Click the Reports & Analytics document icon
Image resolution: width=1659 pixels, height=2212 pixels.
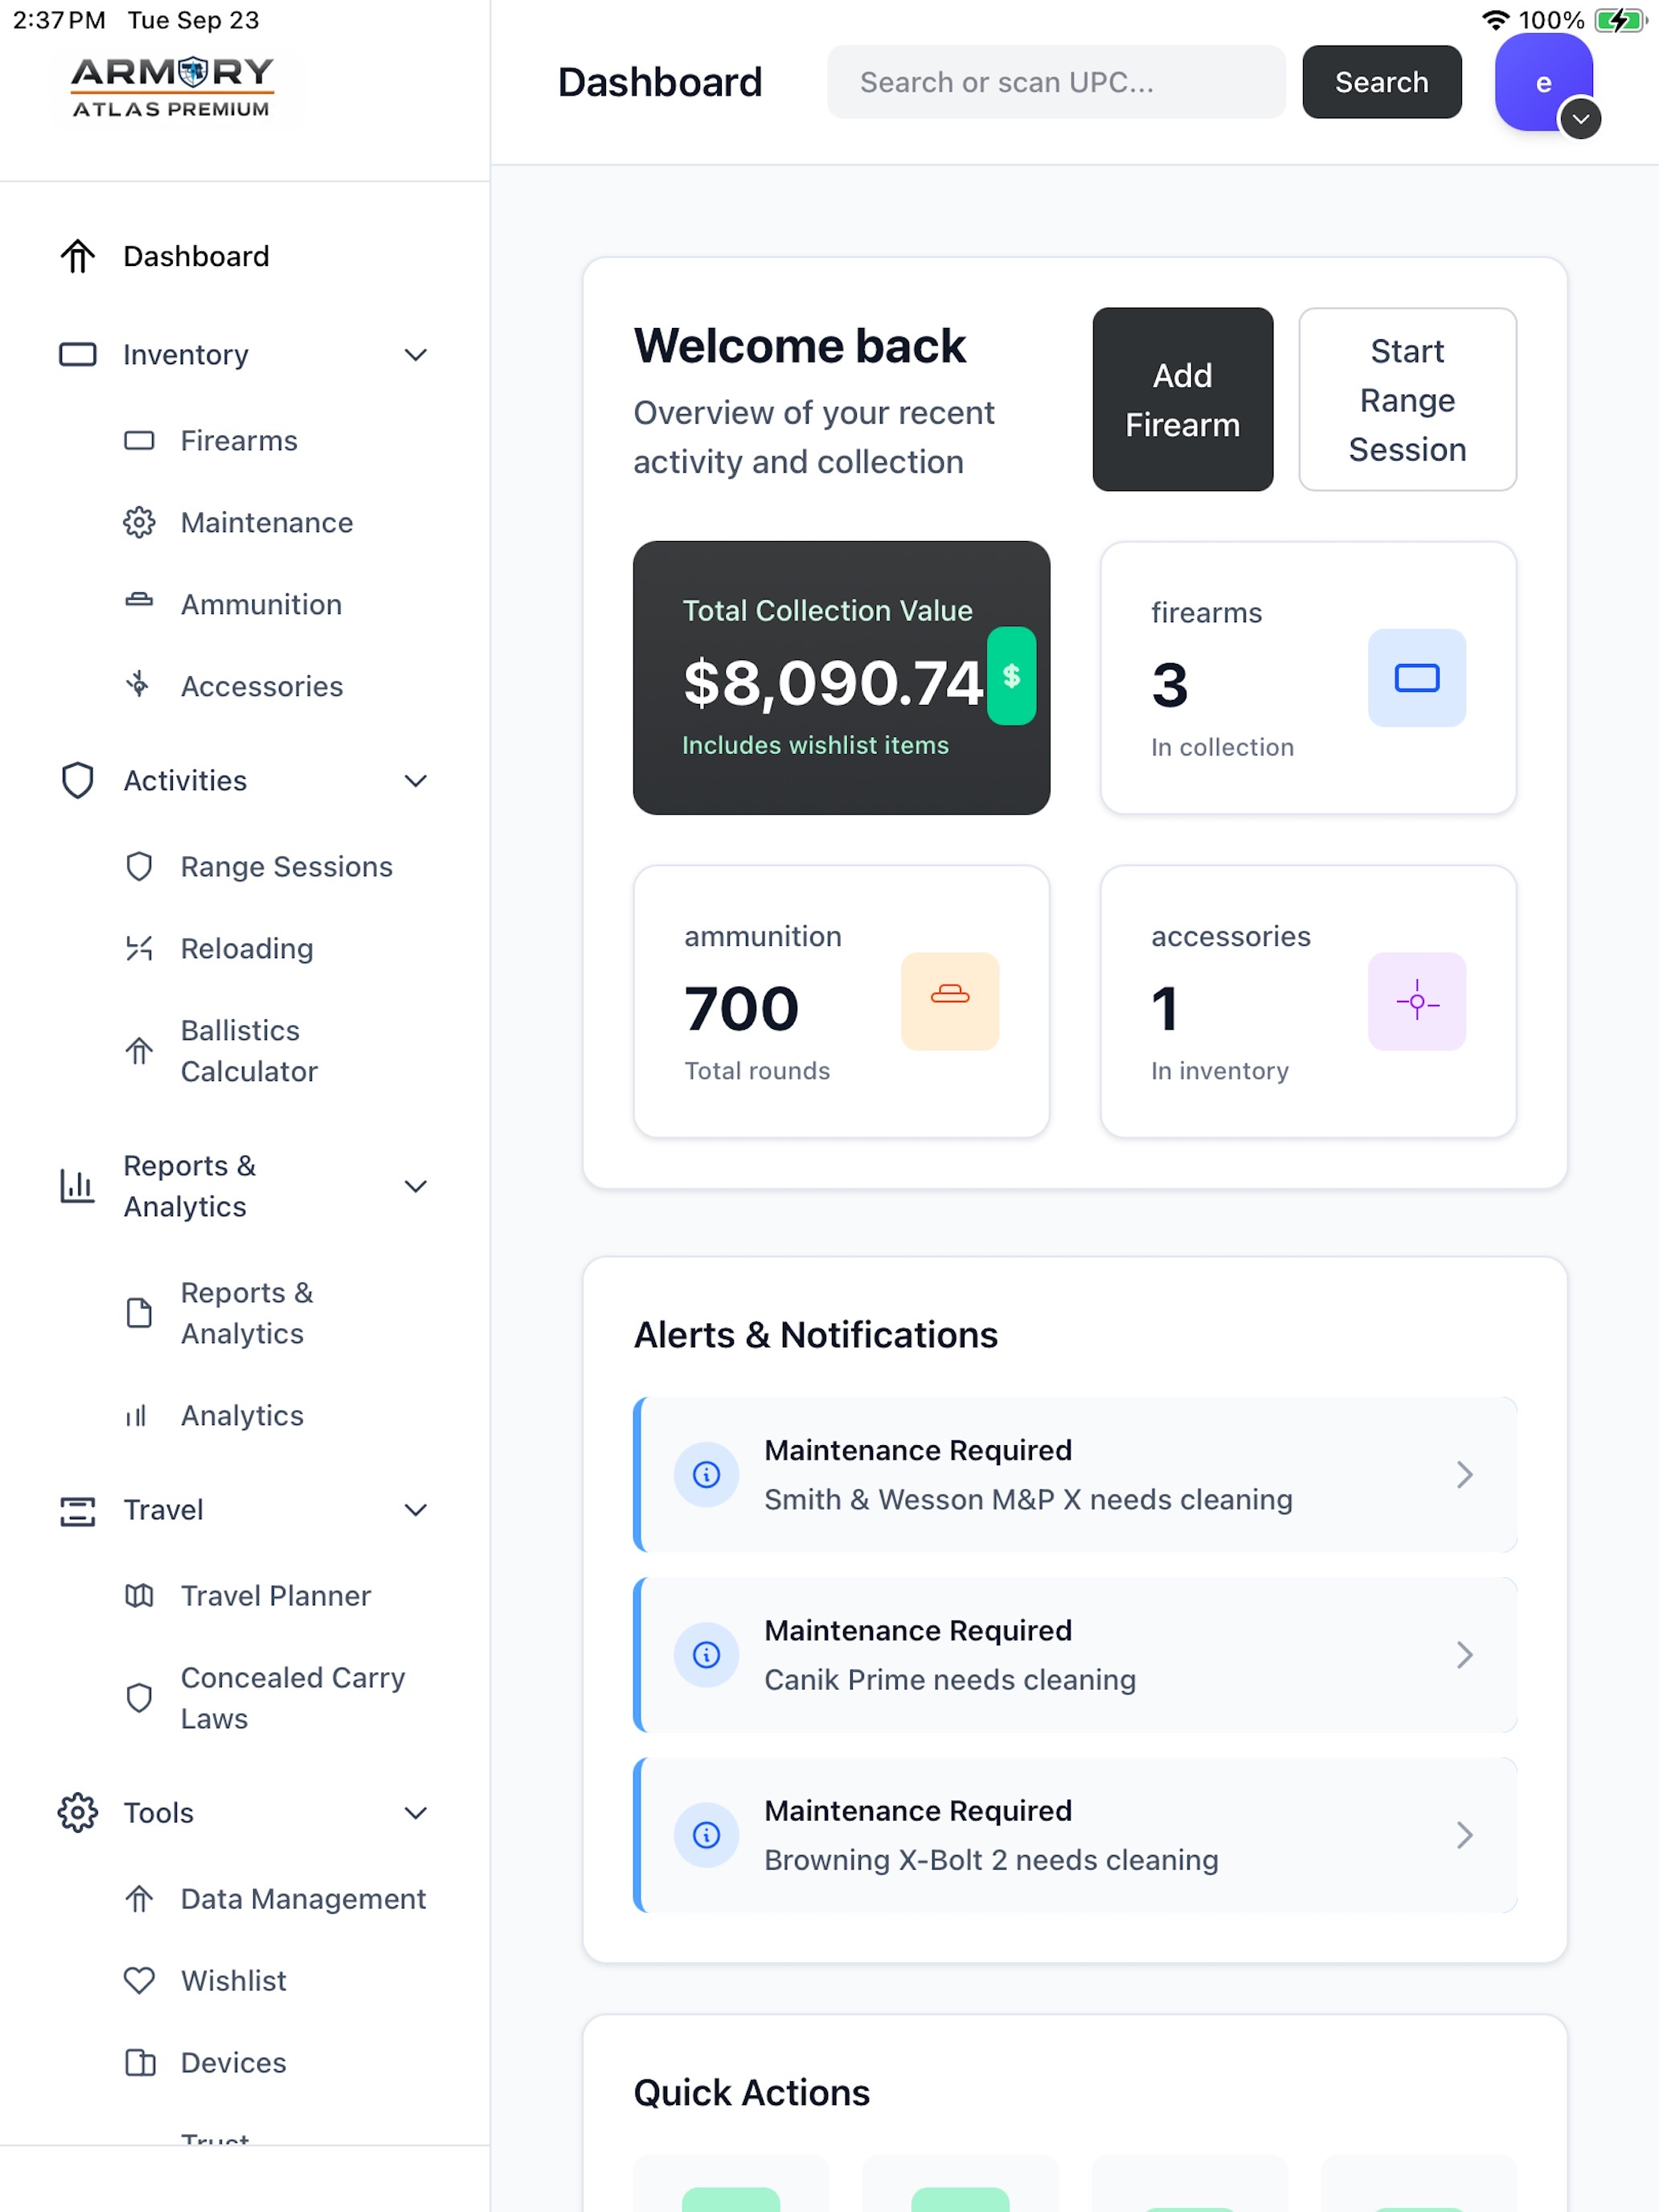pos(139,1313)
